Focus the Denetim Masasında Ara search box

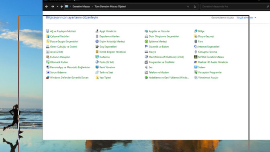[x=233, y=6]
